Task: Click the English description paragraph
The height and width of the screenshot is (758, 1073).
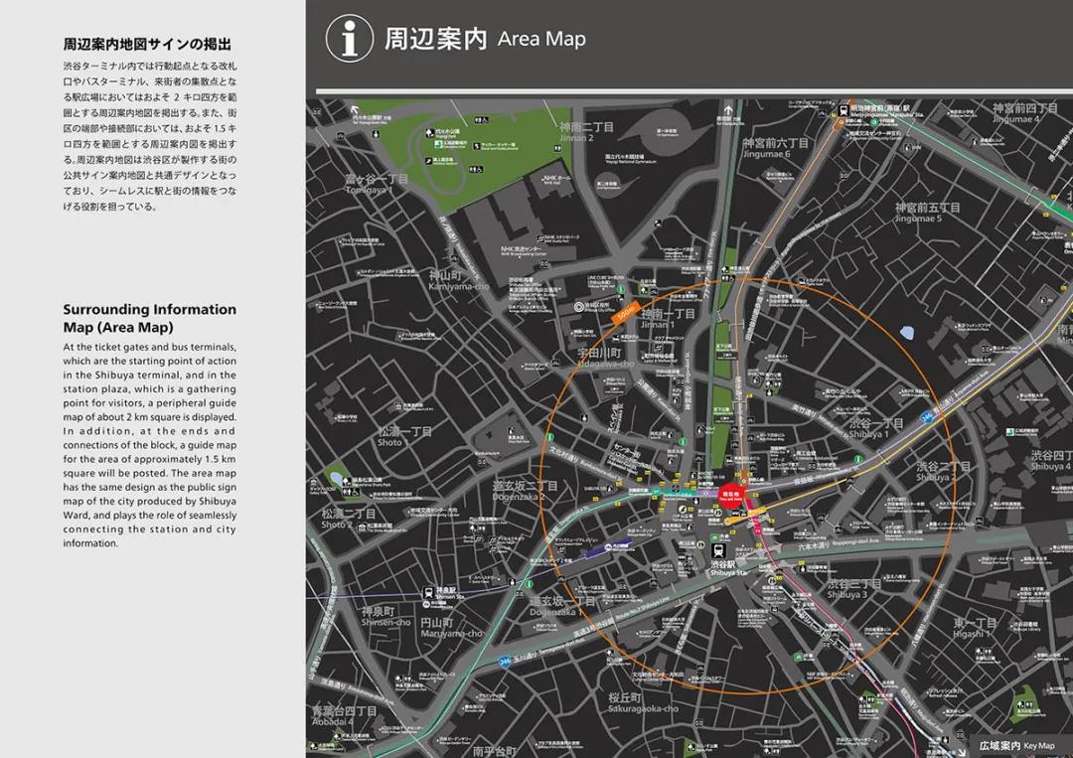Action: coord(150,445)
